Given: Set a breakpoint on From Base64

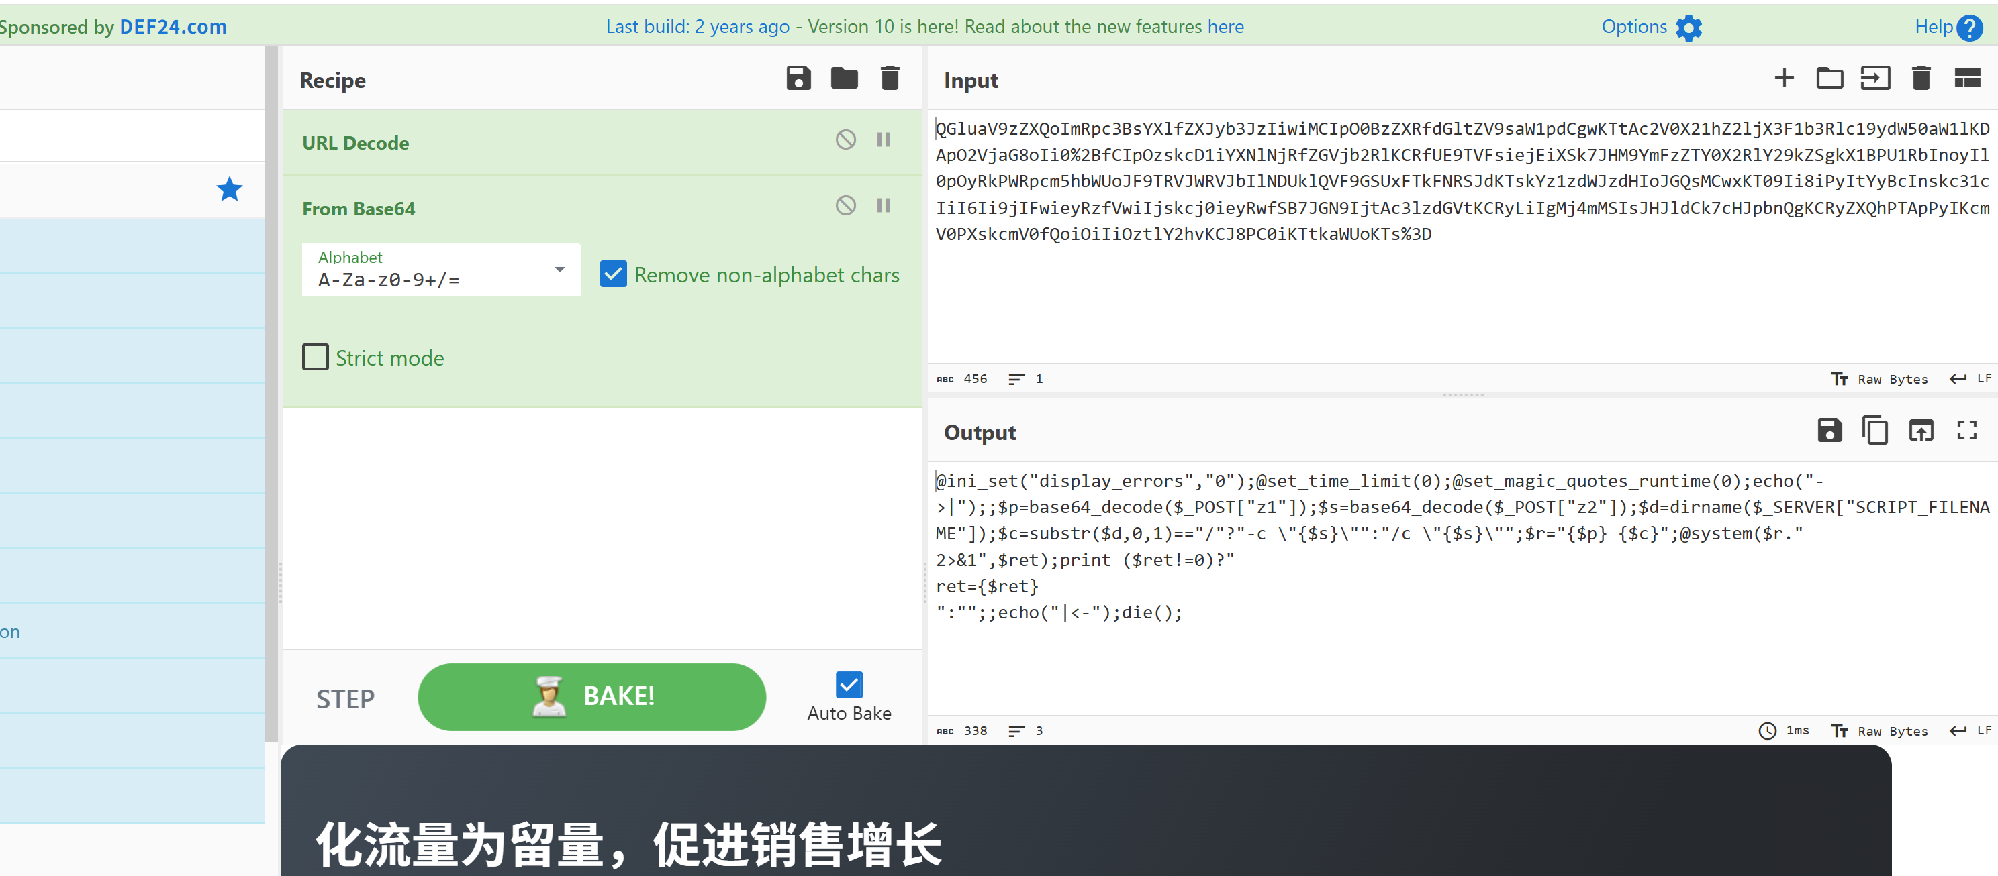Looking at the screenshot, I should (x=883, y=205).
